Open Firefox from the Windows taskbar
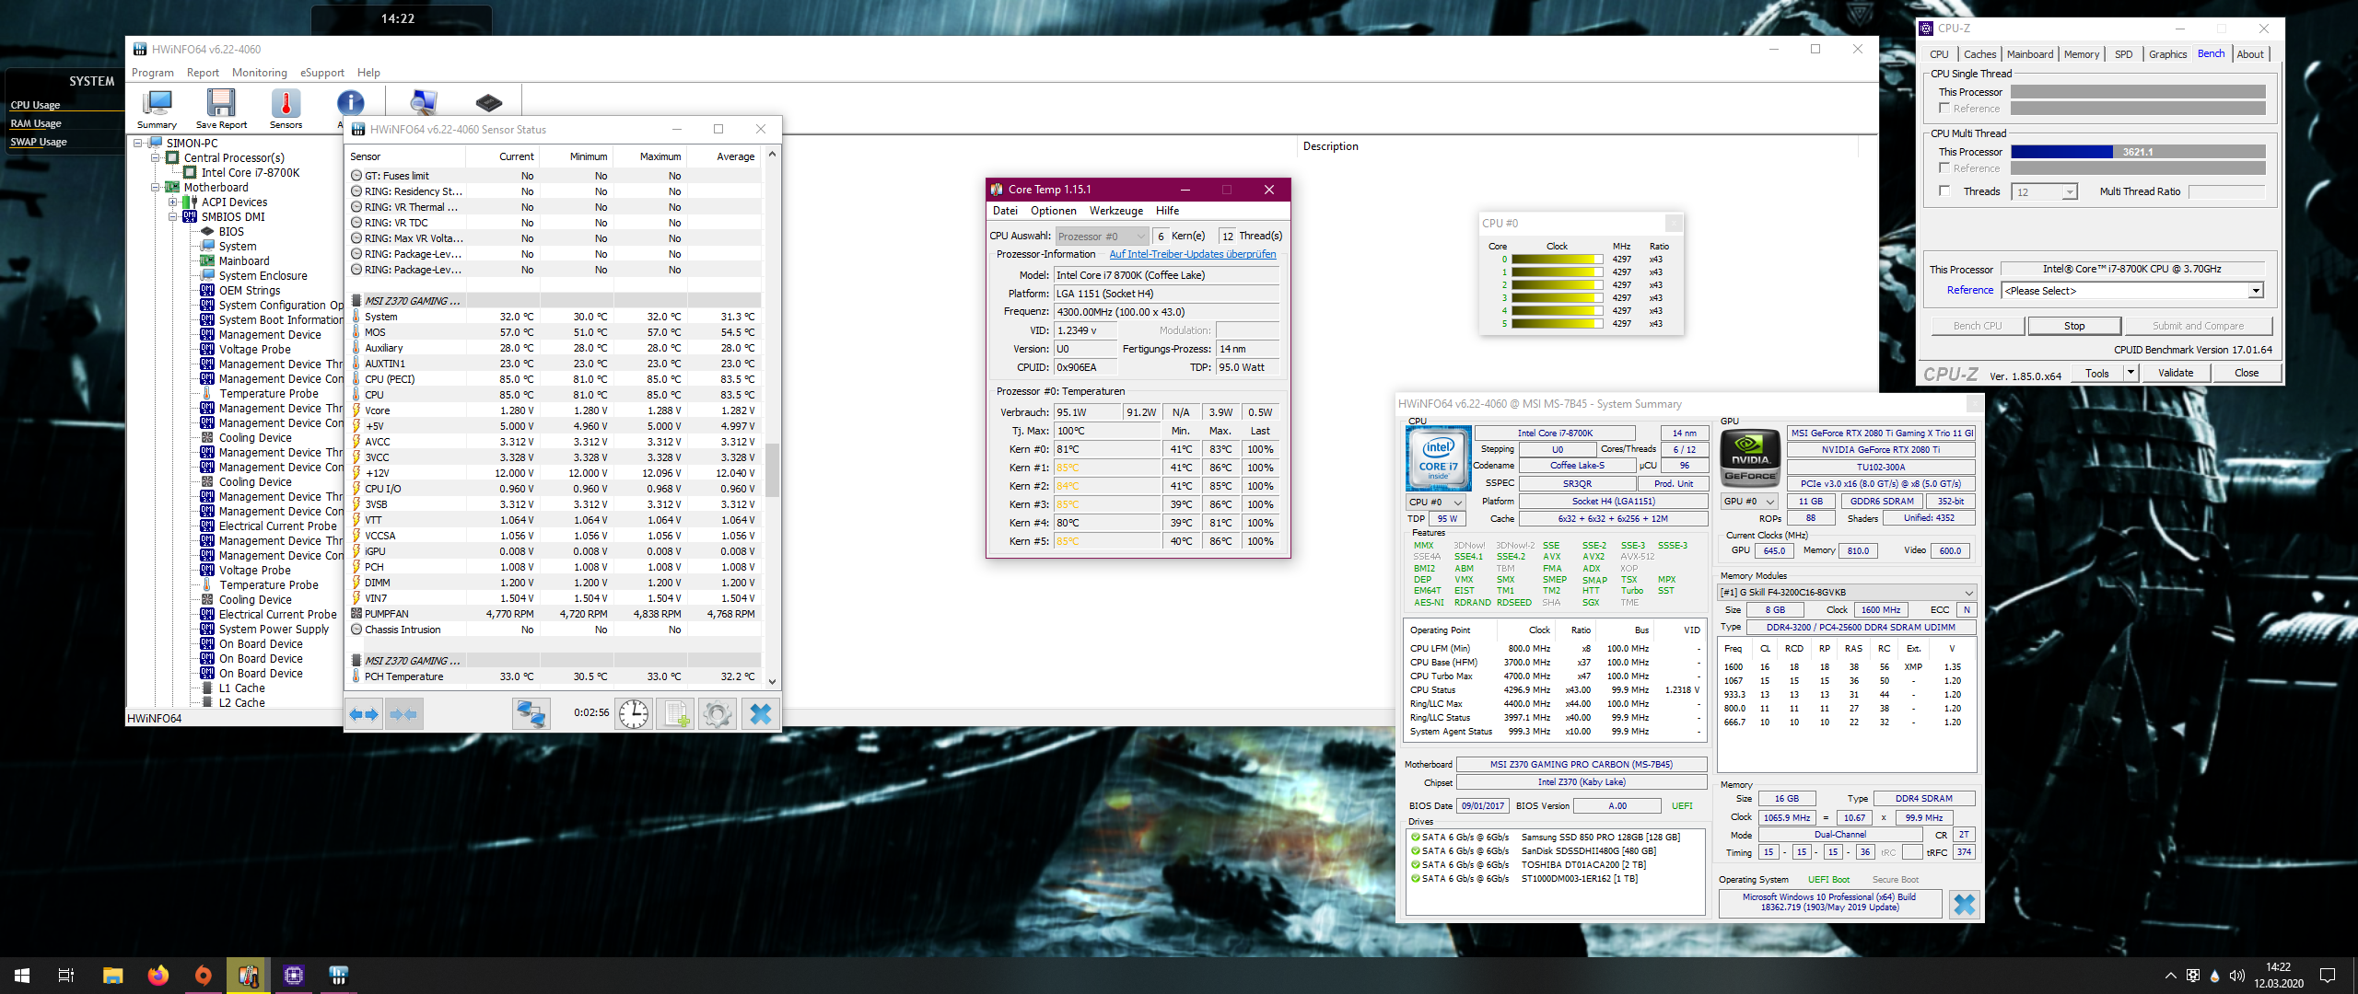This screenshot has height=994, width=2358. (158, 976)
